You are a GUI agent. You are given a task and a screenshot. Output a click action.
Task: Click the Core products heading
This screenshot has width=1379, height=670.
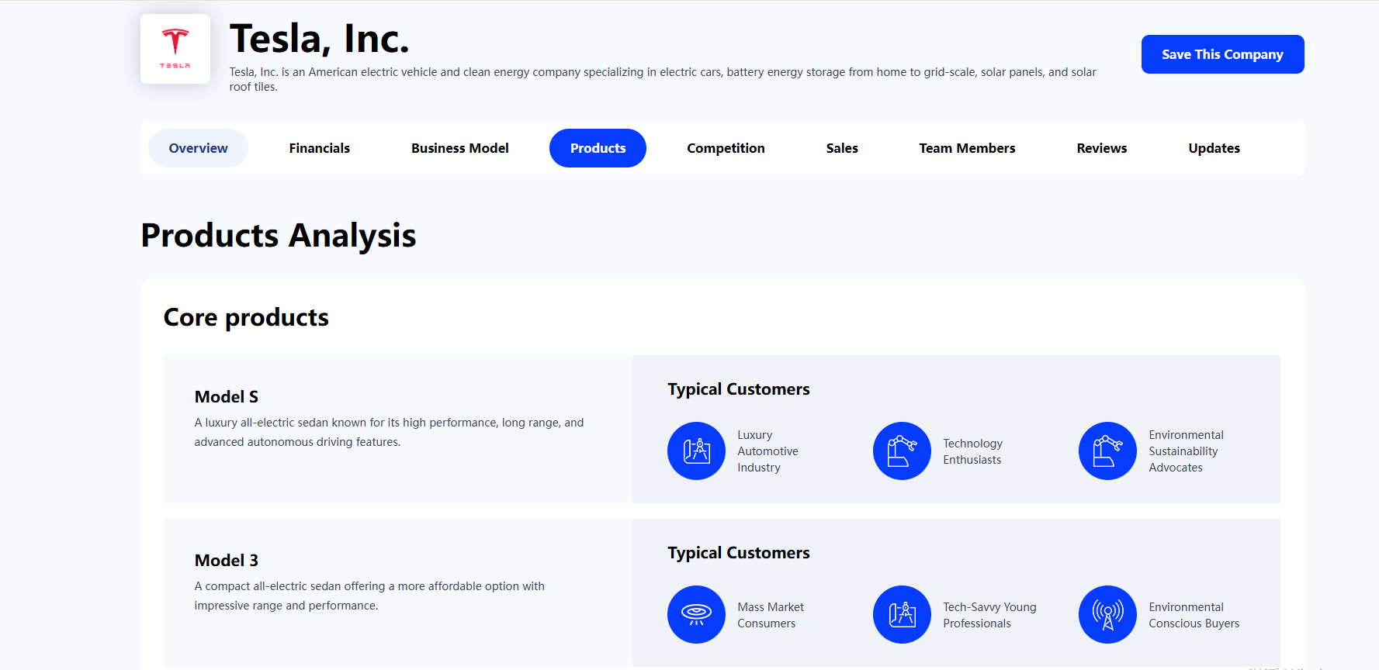(x=246, y=317)
